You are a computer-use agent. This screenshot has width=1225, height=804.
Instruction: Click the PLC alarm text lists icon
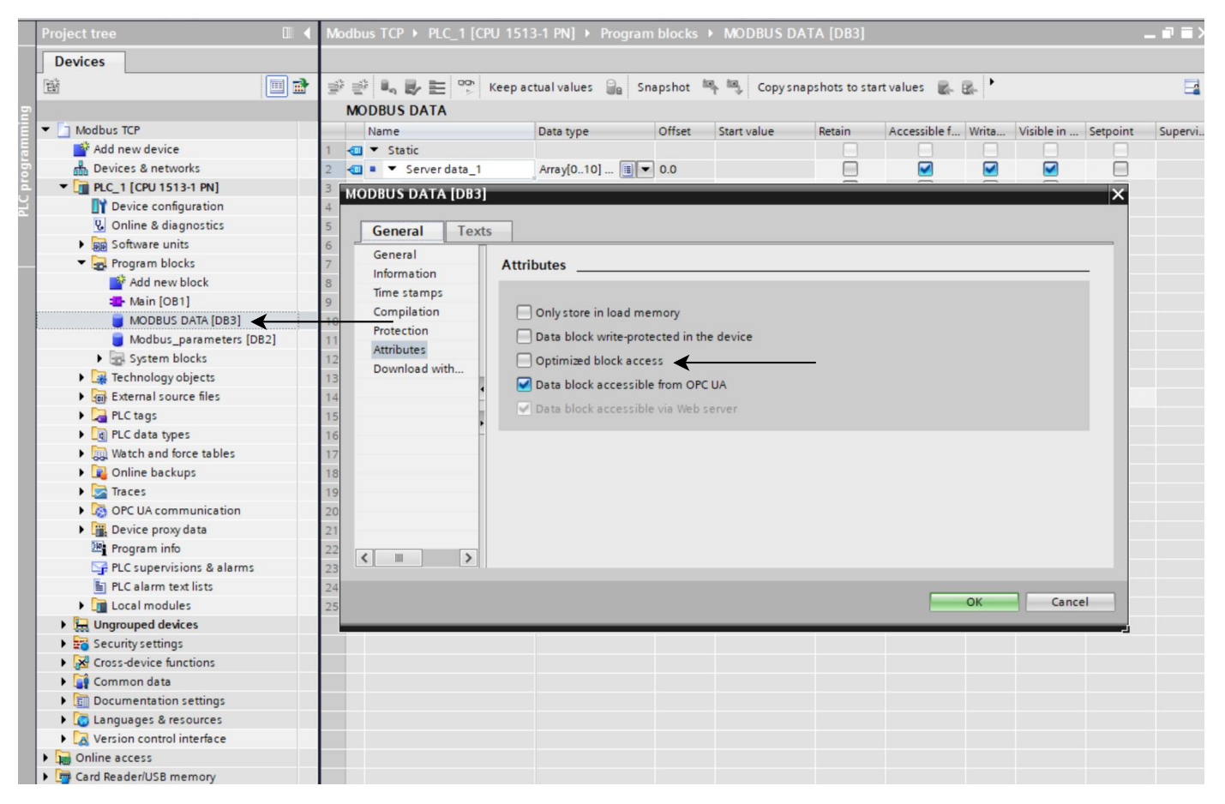pyautogui.click(x=99, y=586)
